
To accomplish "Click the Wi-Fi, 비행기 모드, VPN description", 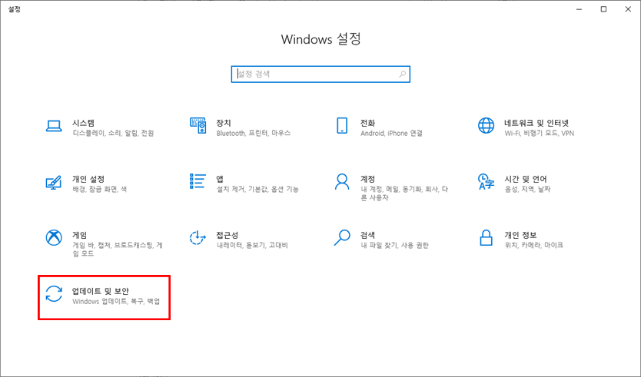I will tap(540, 133).
